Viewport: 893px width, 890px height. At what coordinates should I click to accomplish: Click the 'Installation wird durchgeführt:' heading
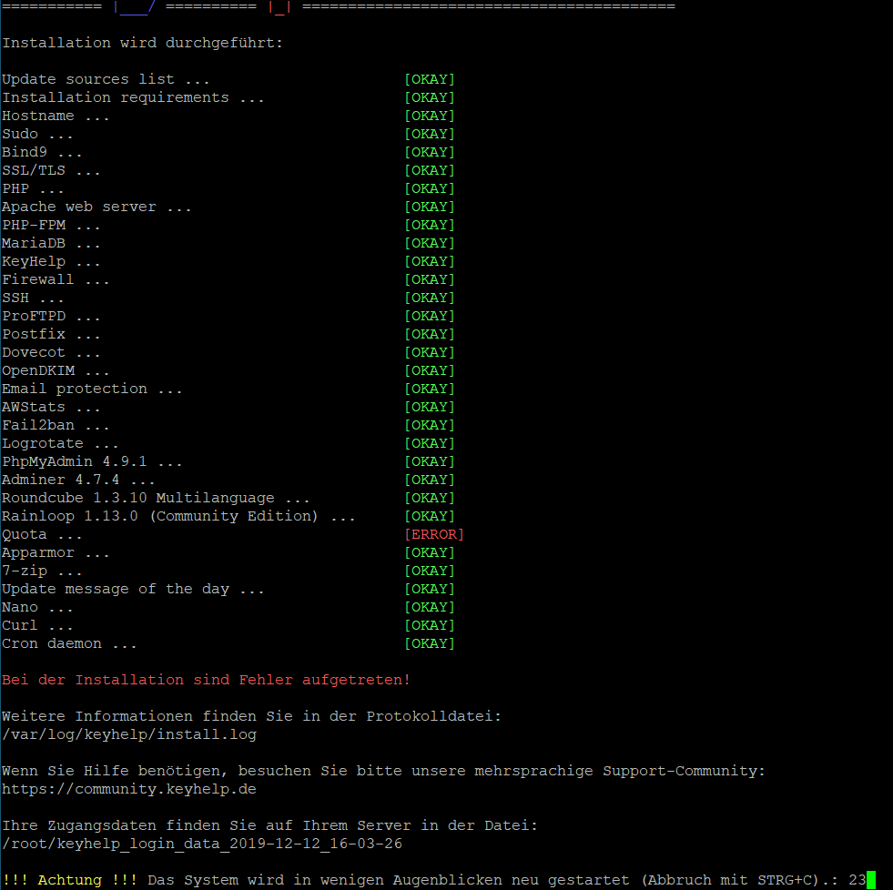click(x=142, y=43)
